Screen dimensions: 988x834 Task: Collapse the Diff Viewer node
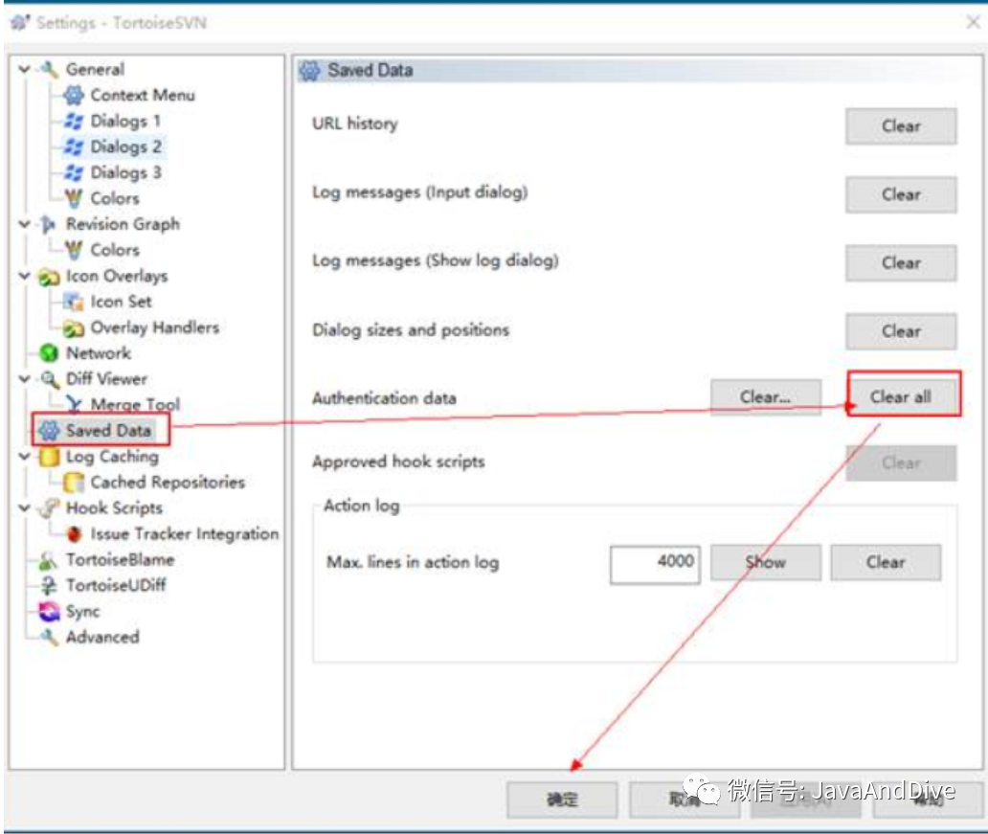[x=25, y=379]
